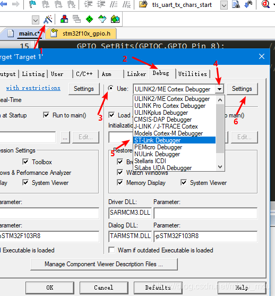The width and height of the screenshot is (275, 296).
Task: Select the Debug tab
Action: pos(161,73)
